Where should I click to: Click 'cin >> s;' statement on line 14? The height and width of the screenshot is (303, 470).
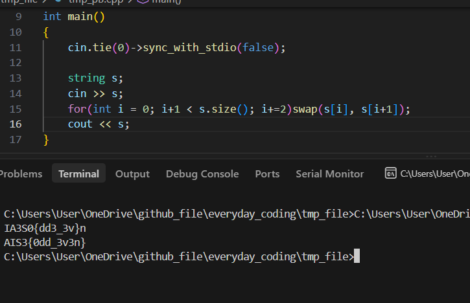(x=95, y=94)
